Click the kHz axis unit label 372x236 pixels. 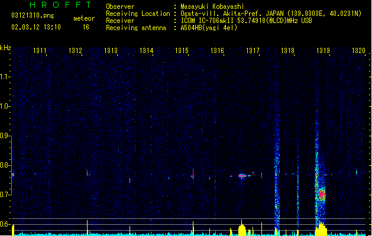5,48
